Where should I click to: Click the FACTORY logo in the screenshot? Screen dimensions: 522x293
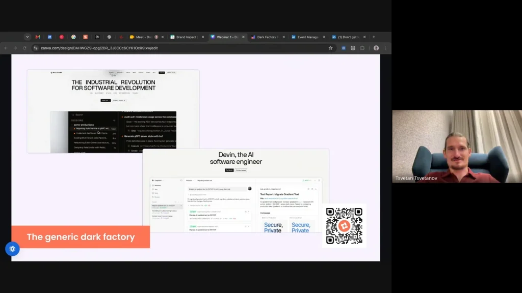pyautogui.click(x=56, y=72)
